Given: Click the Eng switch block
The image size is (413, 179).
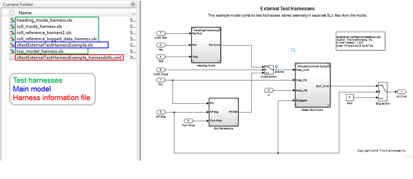Looking at the screenshot, I should (382, 91).
